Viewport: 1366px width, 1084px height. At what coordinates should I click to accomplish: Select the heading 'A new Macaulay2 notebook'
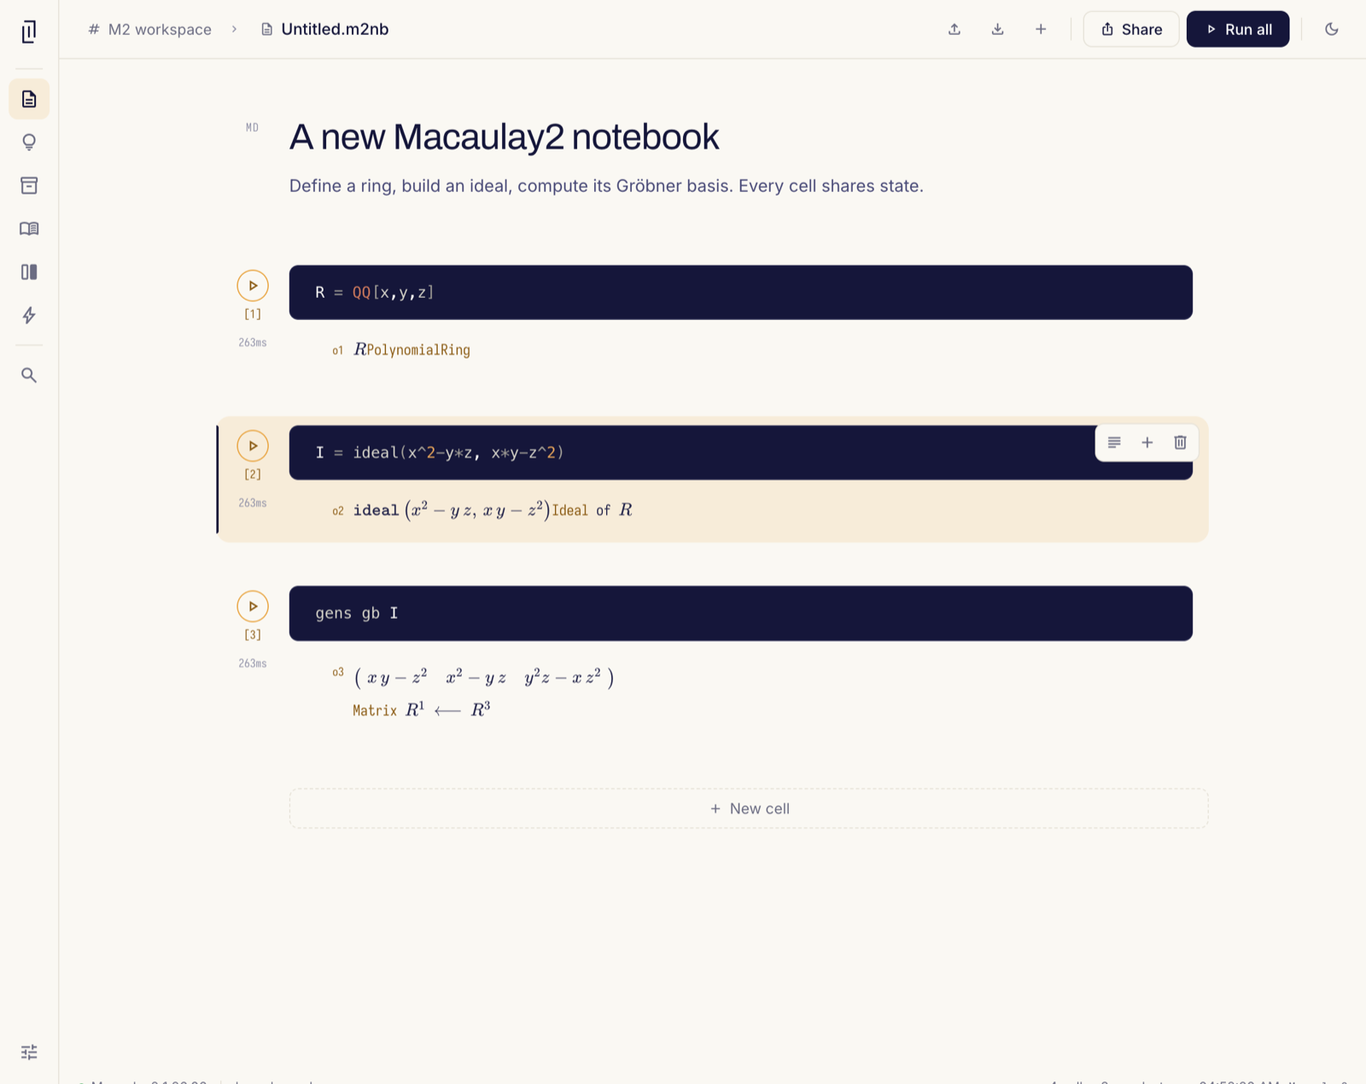[x=505, y=137]
